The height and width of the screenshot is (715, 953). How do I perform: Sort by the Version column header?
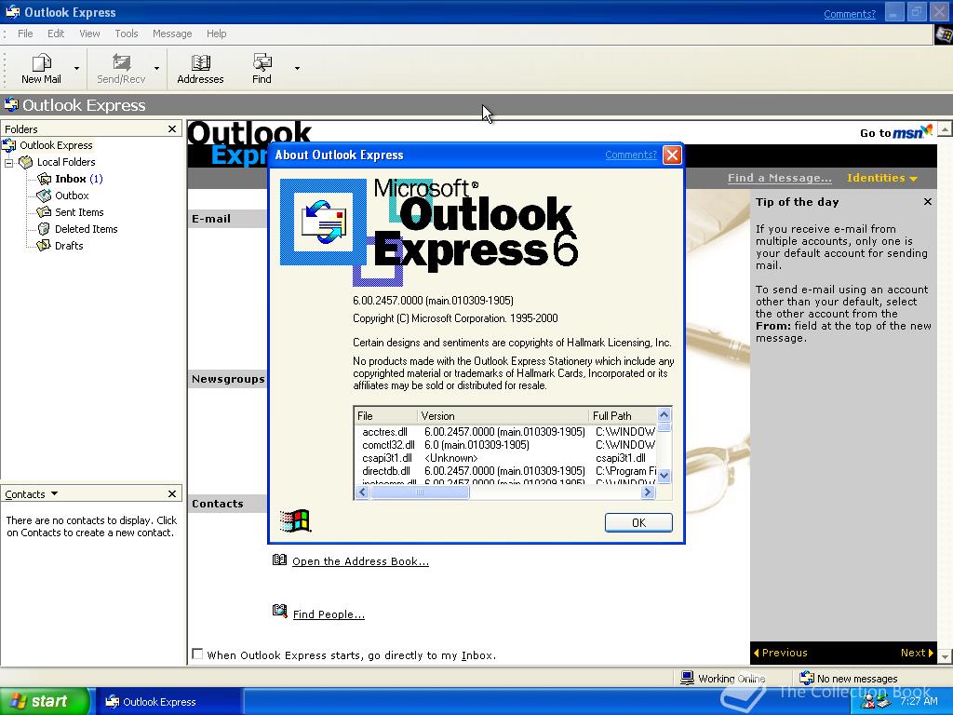pyautogui.click(x=503, y=416)
